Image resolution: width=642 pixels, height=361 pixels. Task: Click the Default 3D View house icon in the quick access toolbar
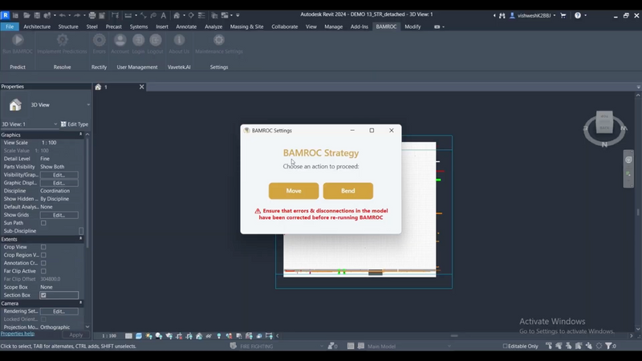tap(177, 15)
